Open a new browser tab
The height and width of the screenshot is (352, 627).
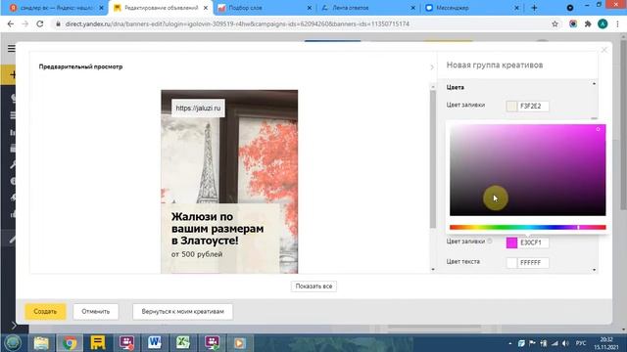tap(534, 8)
